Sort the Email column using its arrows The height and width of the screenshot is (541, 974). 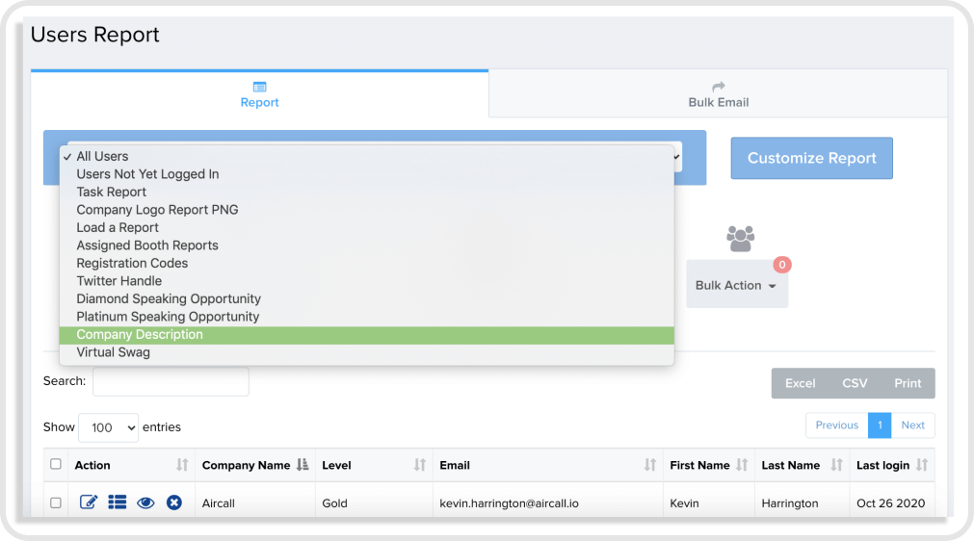click(649, 465)
